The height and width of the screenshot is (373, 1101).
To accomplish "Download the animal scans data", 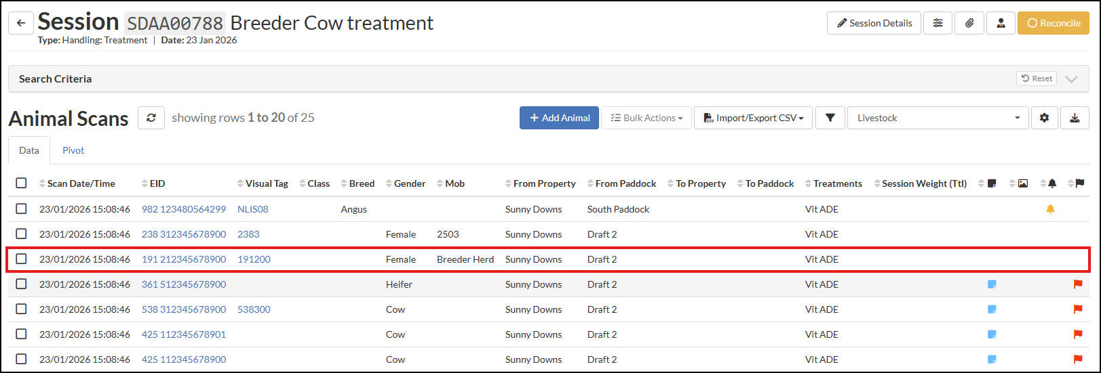I will (1075, 118).
